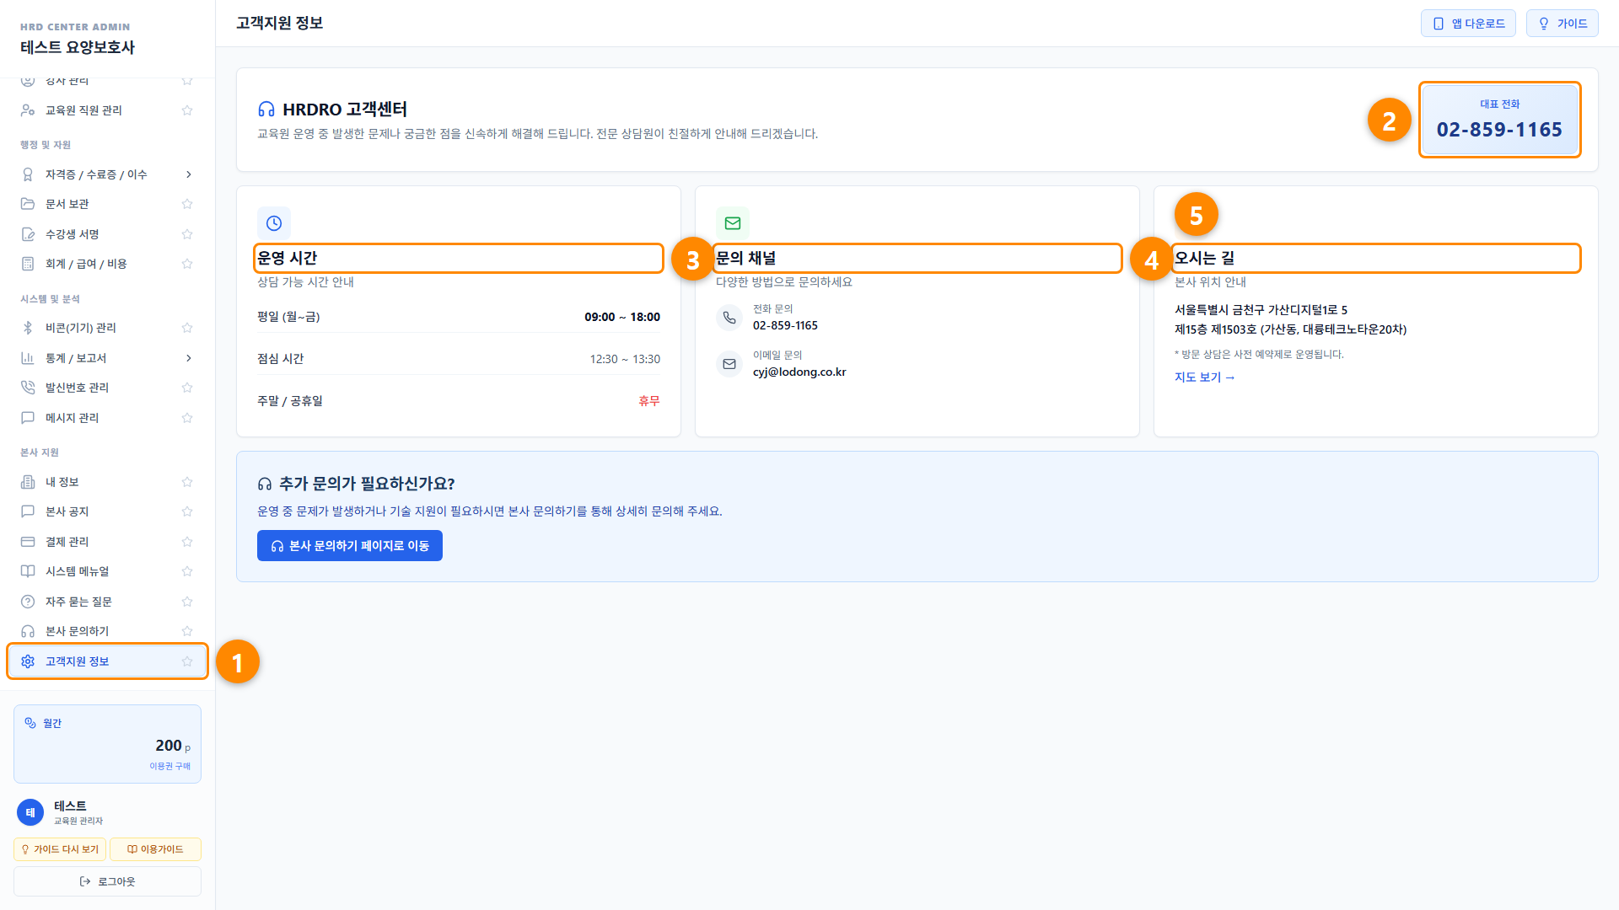Click the 본사 문의하기 headset icon
This screenshot has height=910, width=1619.
click(28, 631)
